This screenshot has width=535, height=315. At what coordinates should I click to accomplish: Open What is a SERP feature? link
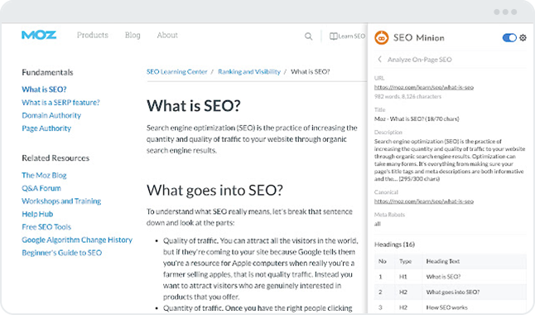(60, 102)
